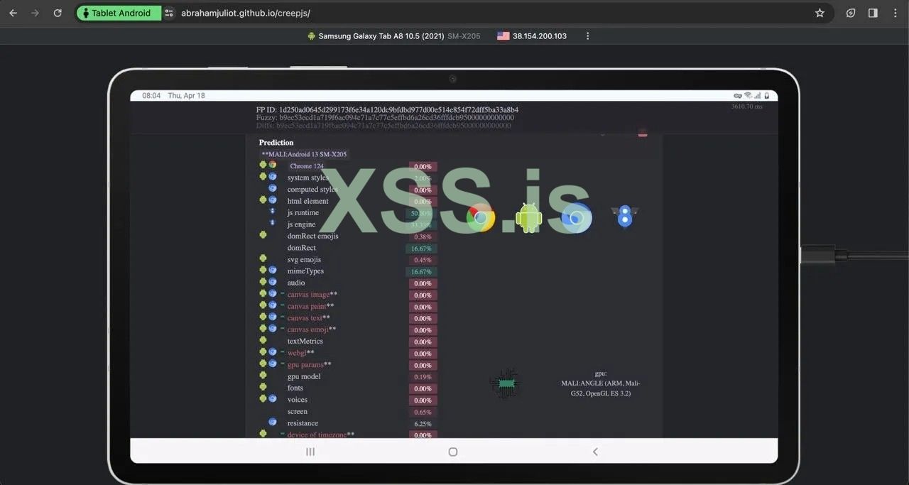Click the large V8 engine logo

click(x=625, y=217)
